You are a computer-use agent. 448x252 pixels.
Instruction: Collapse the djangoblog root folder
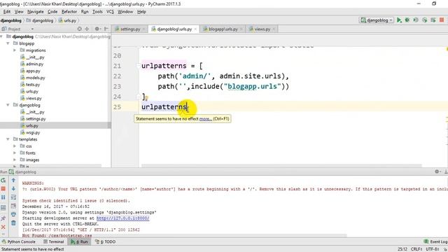2,36
